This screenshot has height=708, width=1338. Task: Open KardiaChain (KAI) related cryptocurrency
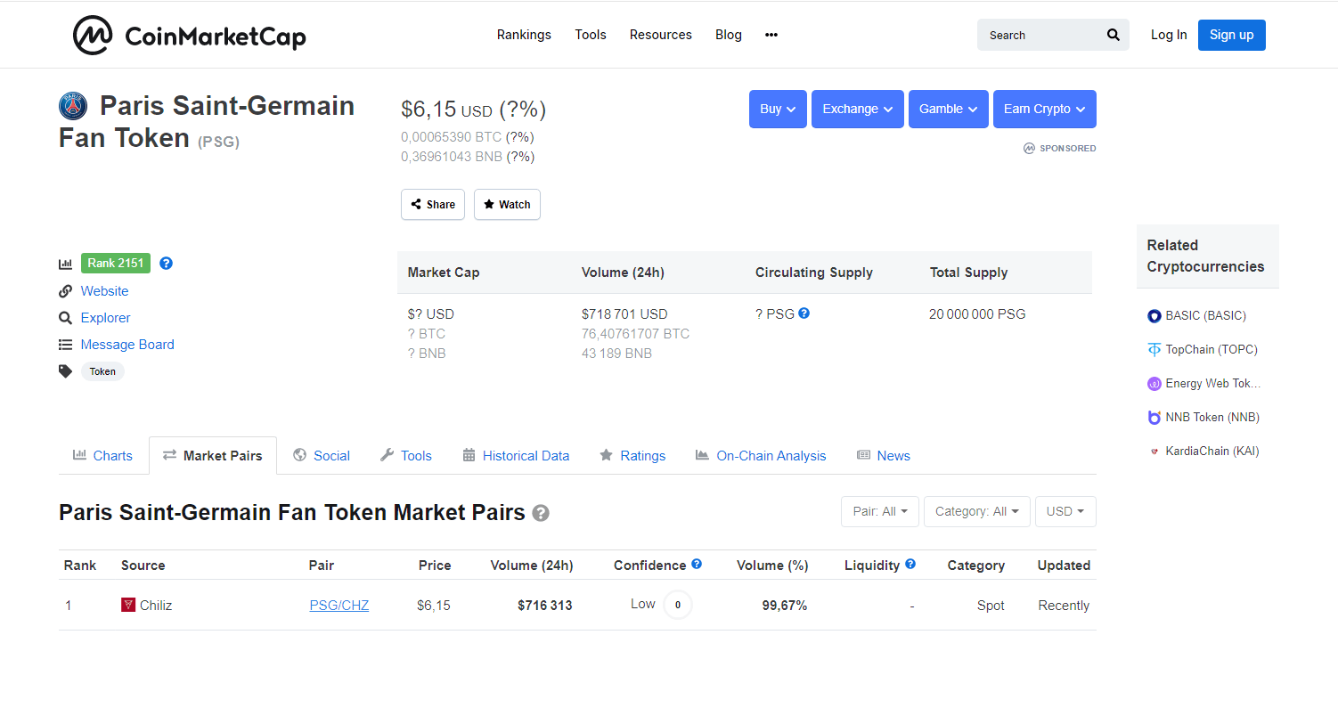click(x=1212, y=451)
